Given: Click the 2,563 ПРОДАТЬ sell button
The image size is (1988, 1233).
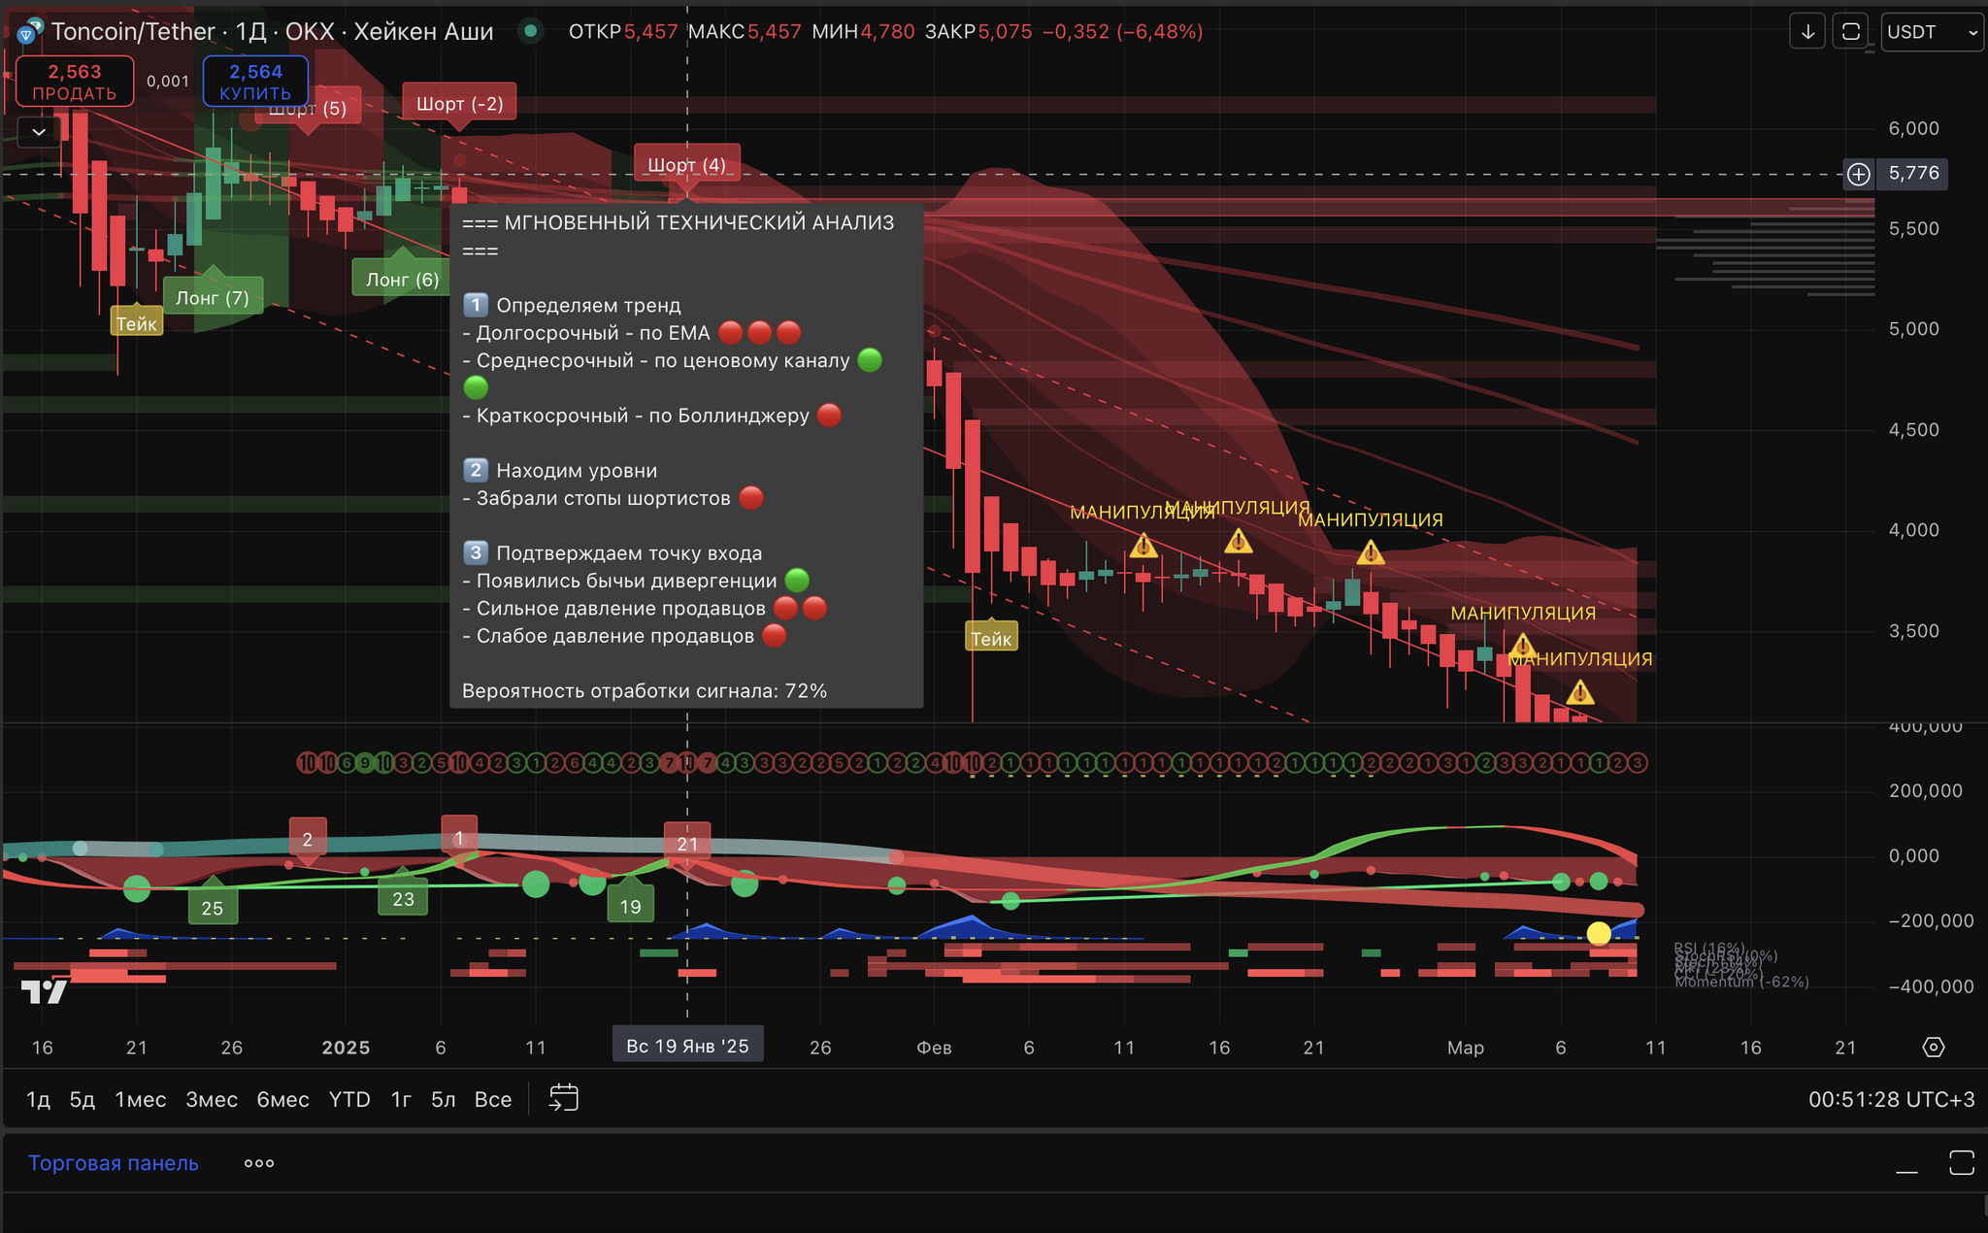Looking at the screenshot, I should pyautogui.click(x=74, y=82).
